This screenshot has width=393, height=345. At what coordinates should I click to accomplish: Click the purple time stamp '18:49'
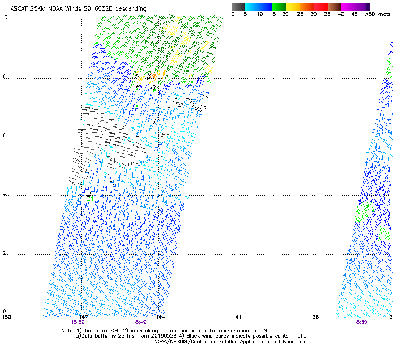pos(139,322)
